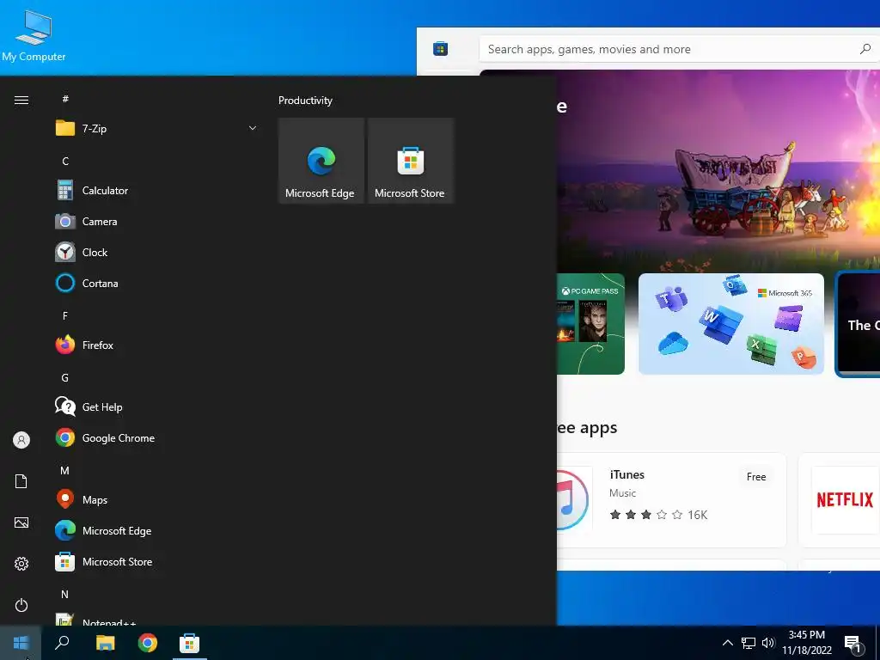
Task: Click the M letter header in app list
Action: [x=65, y=470]
